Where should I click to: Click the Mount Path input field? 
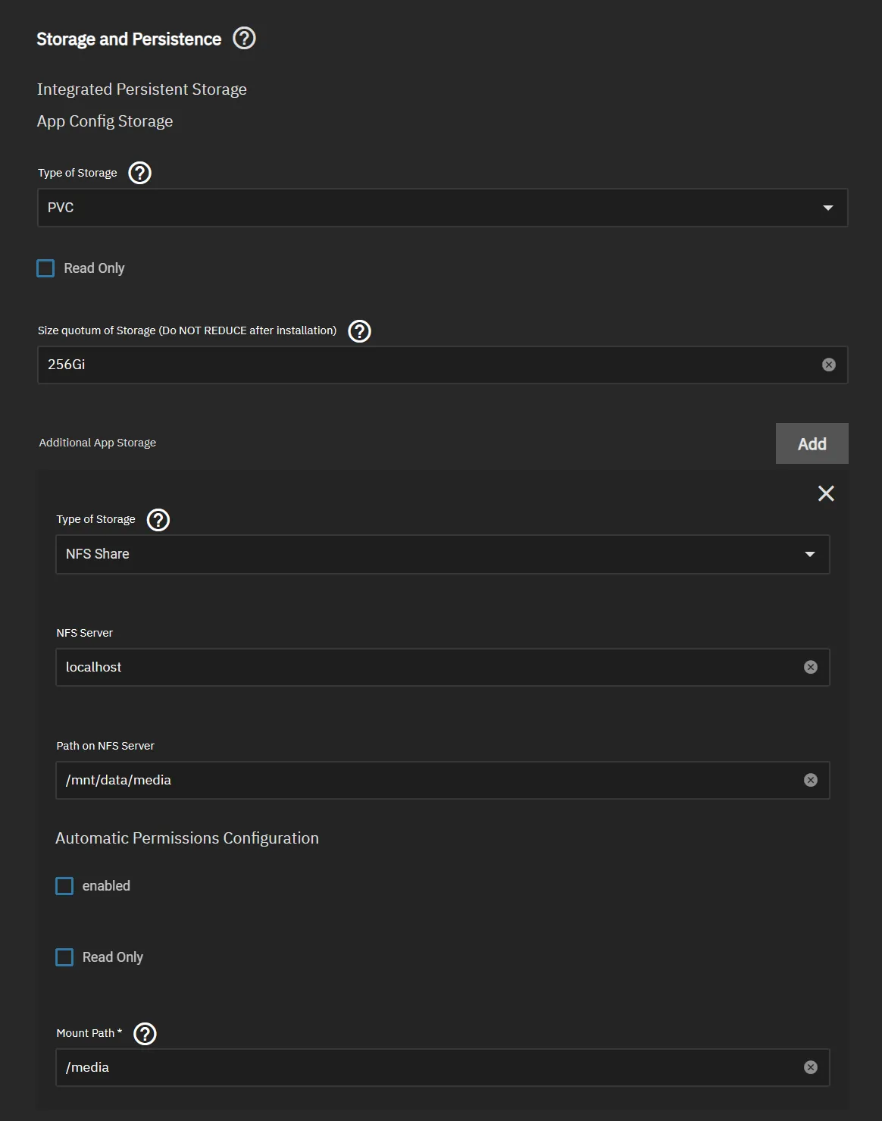pyautogui.click(x=424, y=1067)
